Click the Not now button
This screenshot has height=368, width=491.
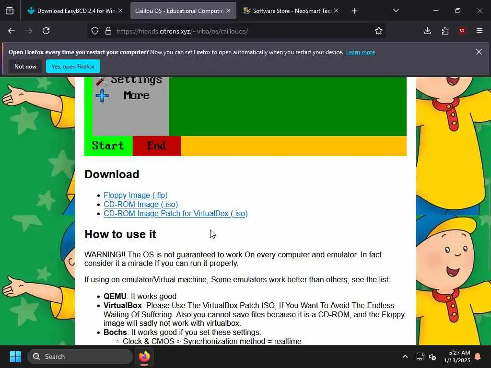point(25,66)
